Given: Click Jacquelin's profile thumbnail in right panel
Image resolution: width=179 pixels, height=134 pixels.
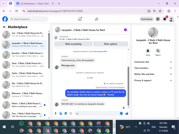Looking at the screenshot, I should [x=153, y=33].
